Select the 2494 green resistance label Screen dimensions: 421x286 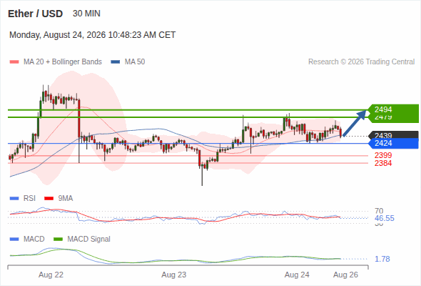tap(393, 110)
